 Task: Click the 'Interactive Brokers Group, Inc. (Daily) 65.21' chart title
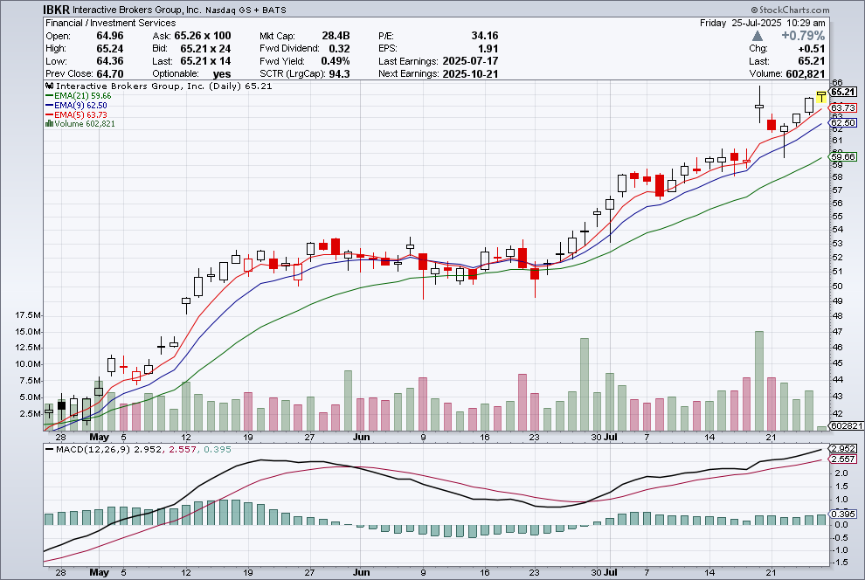164,86
